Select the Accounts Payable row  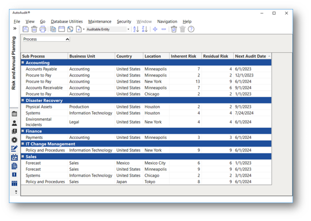click(146, 69)
